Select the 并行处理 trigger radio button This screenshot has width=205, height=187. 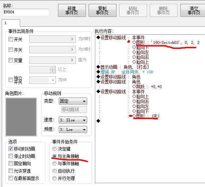(55, 178)
